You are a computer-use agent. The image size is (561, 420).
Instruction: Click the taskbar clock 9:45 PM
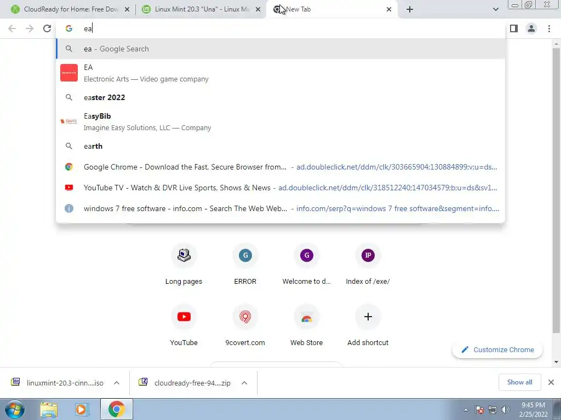tap(533, 410)
